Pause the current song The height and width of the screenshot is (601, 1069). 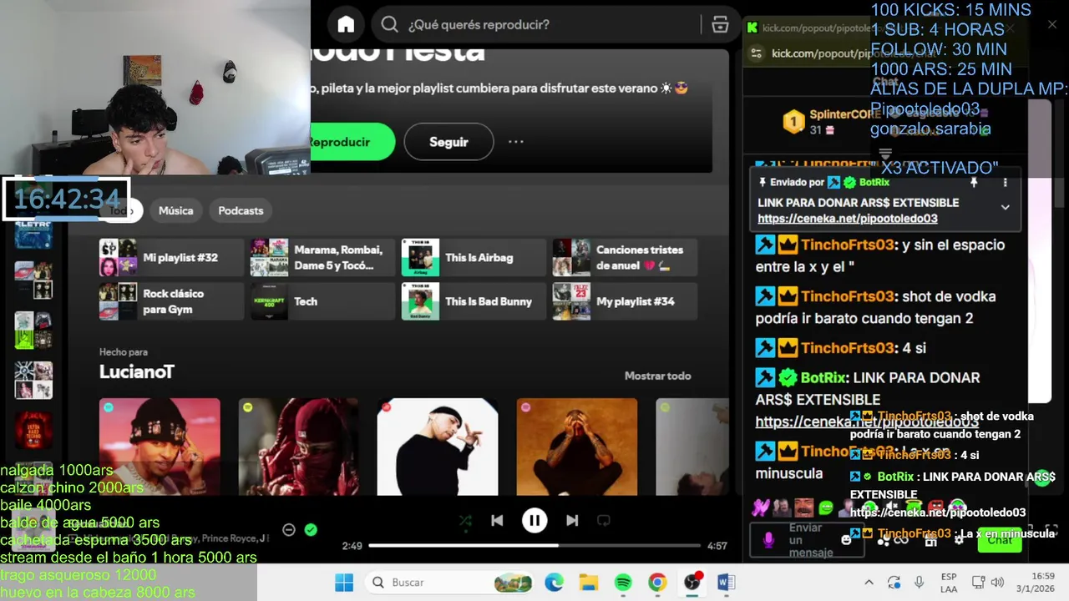(534, 521)
